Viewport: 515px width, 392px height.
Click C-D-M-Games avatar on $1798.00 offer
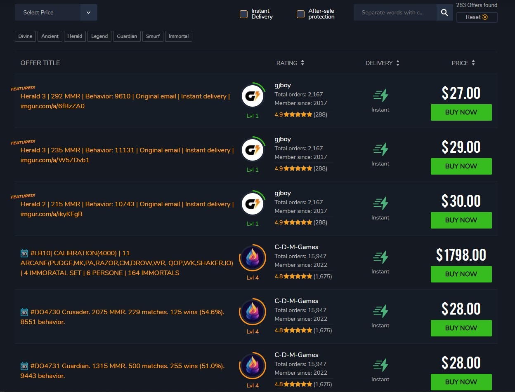coord(253,258)
